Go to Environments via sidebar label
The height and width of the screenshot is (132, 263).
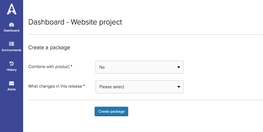[11, 50]
